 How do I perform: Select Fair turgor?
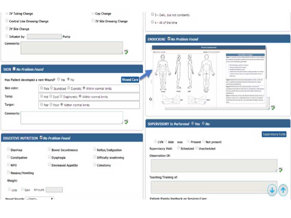click(41, 104)
